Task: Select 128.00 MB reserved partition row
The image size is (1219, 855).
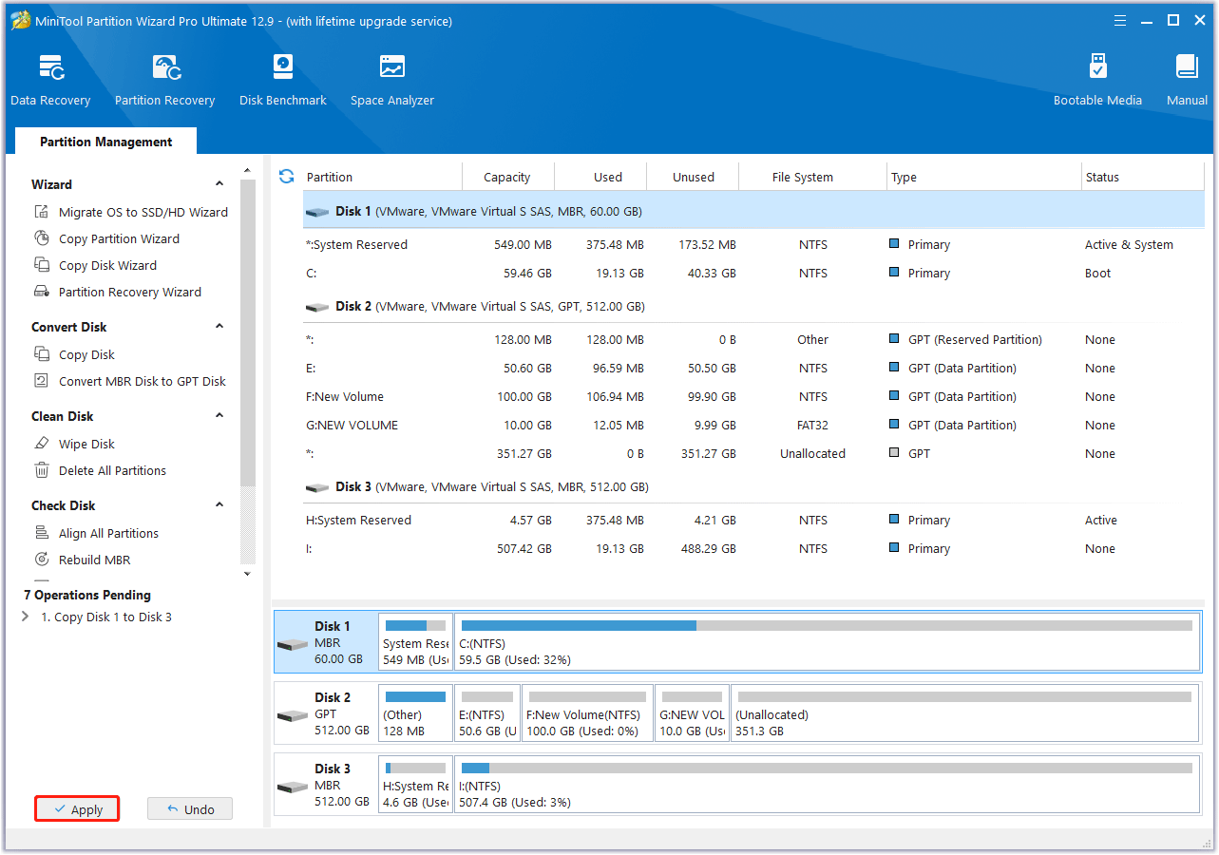Action: tap(753, 339)
